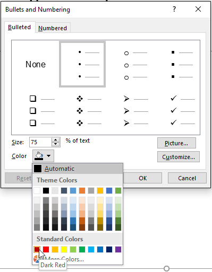Click the help question mark icon
Image resolution: width=212 pixels, height=272 pixels.
tap(174, 9)
